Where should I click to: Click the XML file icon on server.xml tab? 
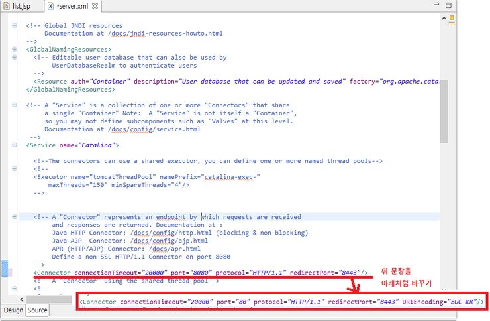[x=52, y=7]
